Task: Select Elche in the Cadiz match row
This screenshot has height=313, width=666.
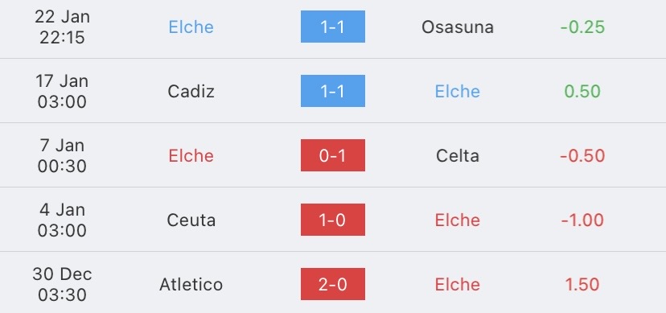Action: [x=458, y=91]
